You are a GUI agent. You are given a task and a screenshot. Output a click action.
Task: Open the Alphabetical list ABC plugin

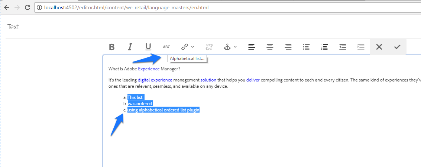coord(166,47)
